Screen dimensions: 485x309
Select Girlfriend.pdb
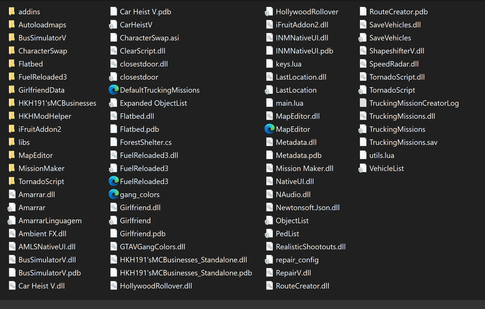(x=138, y=234)
